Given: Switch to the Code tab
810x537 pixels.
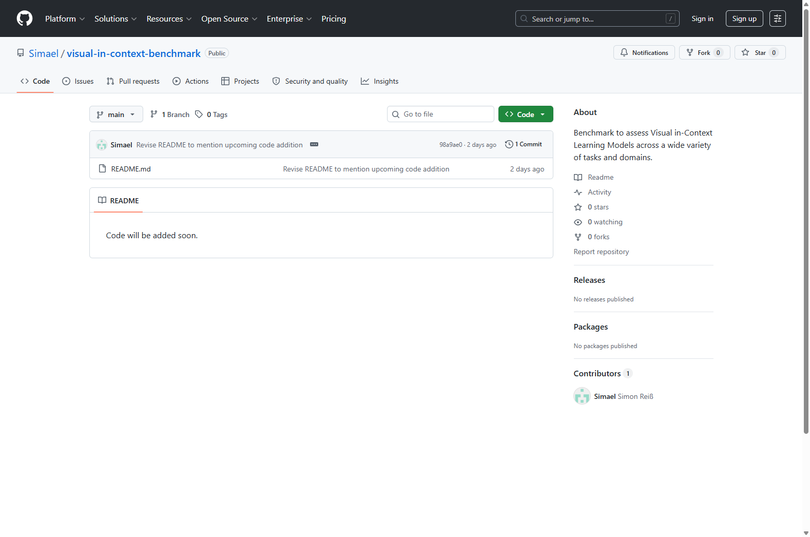Looking at the screenshot, I should (35, 81).
